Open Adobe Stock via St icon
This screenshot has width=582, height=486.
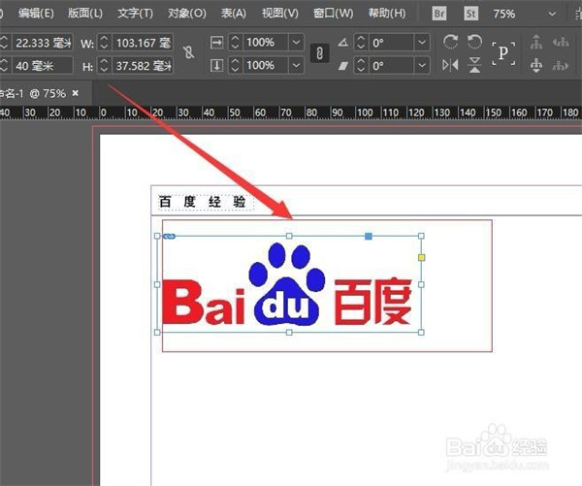[470, 14]
